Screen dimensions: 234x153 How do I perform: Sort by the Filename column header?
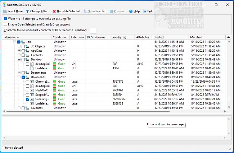pyautogui.click(x=27, y=37)
